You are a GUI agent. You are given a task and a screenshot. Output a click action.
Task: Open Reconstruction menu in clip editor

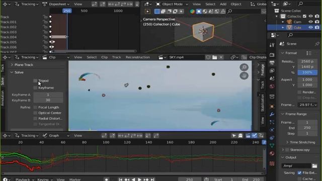(137, 57)
